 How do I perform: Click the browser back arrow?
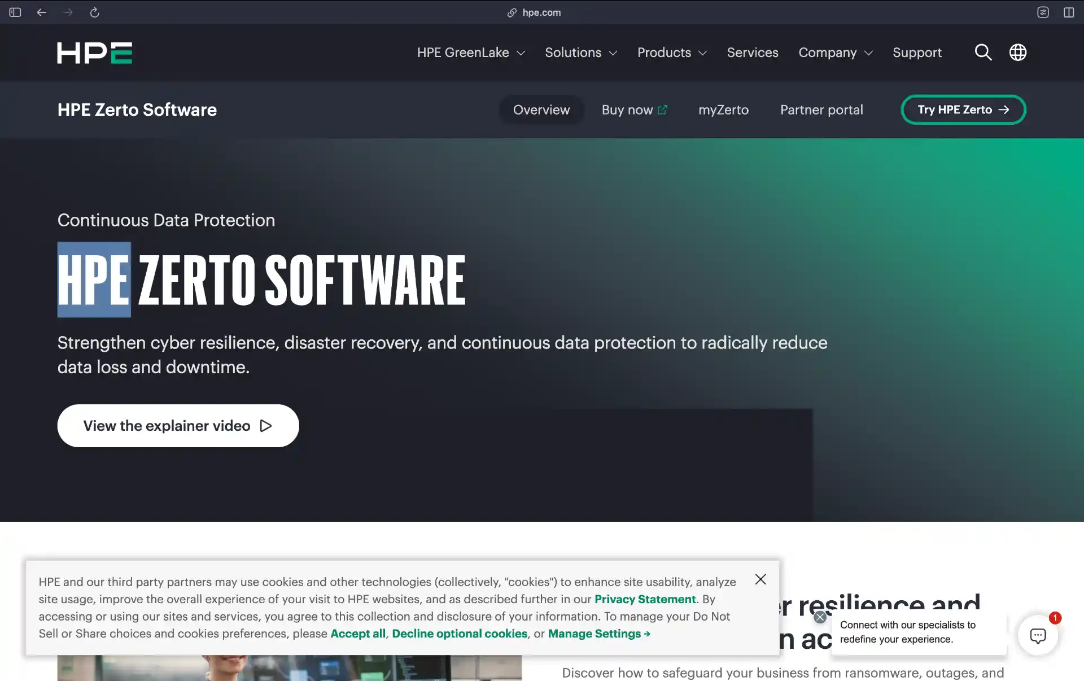pos(41,12)
